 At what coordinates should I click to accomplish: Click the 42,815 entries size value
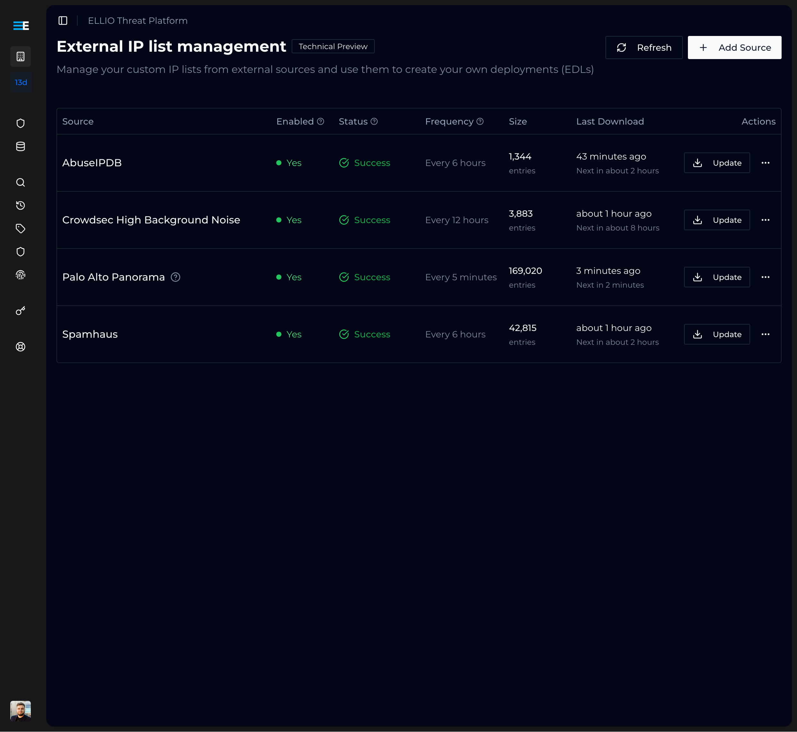click(523, 335)
